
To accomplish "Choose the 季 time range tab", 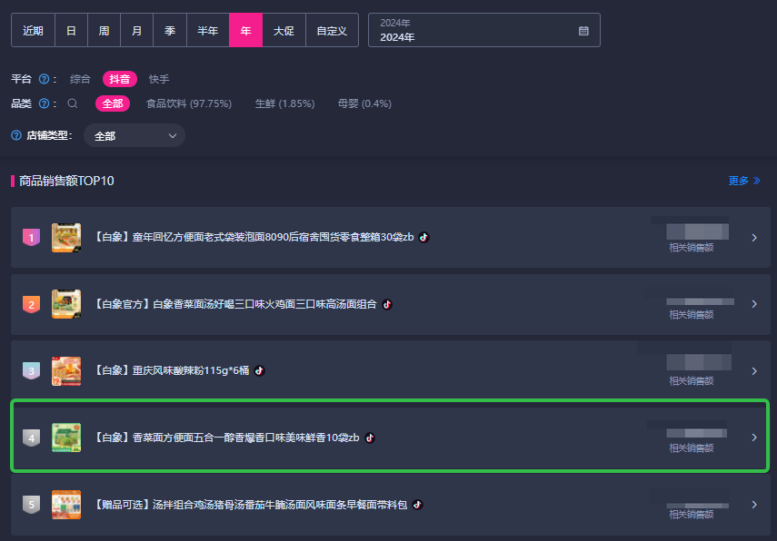I will point(170,31).
